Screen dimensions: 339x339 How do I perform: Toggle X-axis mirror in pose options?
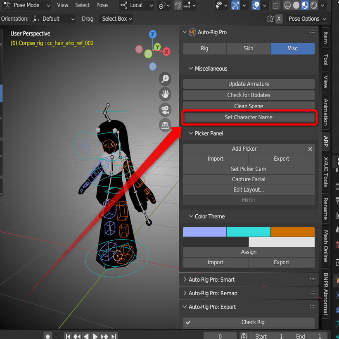(279, 19)
